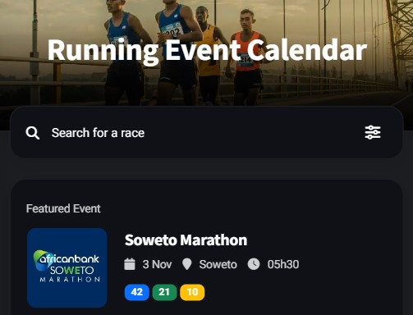Select the yellow 10 distance badge

[x=192, y=292]
